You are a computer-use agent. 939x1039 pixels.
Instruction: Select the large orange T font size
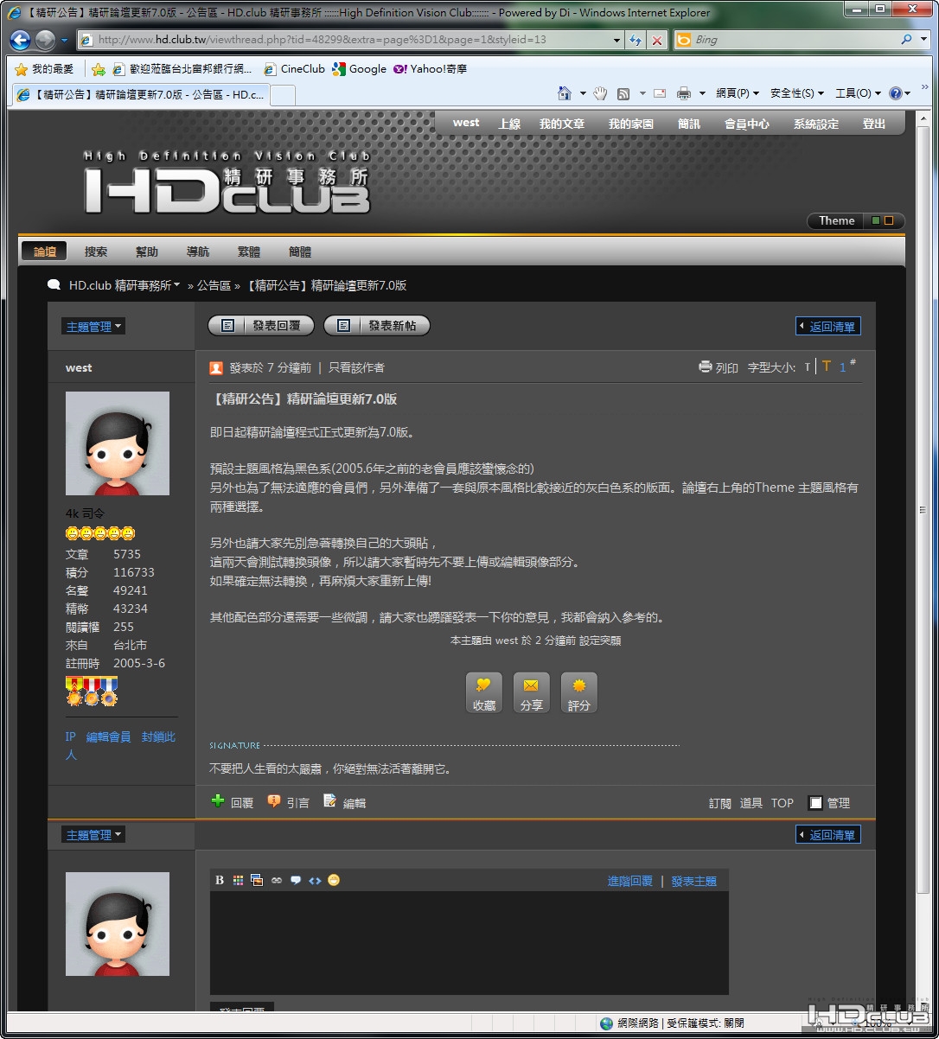(827, 367)
